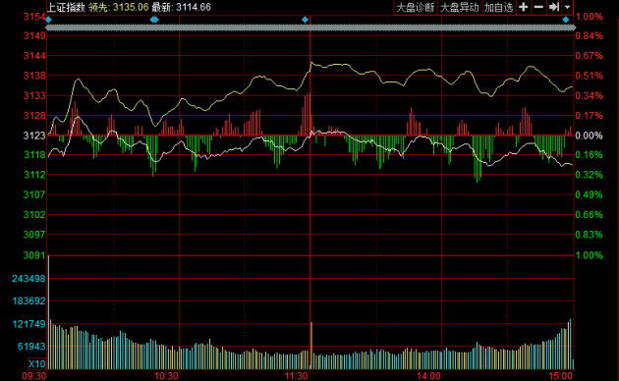Click the 0.34% percent label
This screenshot has width=619, height=381.
click(589, 95)
